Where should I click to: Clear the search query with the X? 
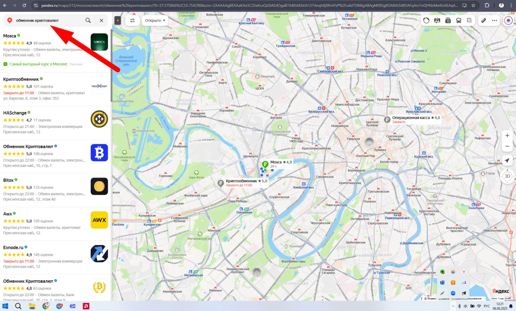(x=101, y=20)
